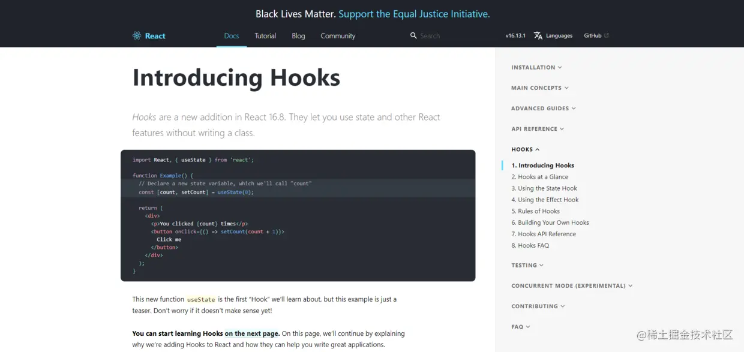The image size is (744, 352).
Task: Expand the FAQ sidebar section
Action: tap(520, 327)
